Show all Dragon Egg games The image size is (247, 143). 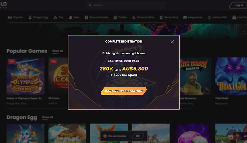[x=47, y=117]
